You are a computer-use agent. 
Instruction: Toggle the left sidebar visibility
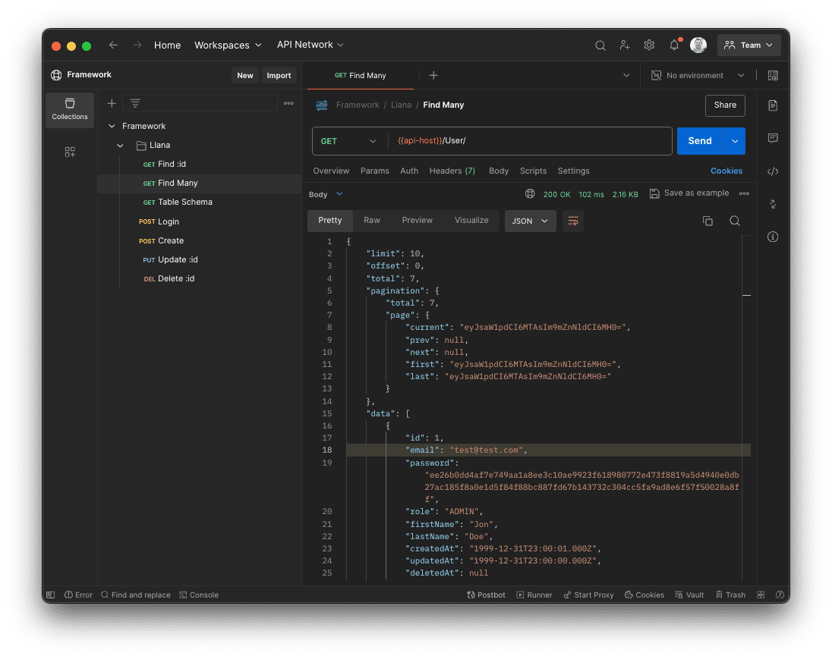(x=49, y=595)
